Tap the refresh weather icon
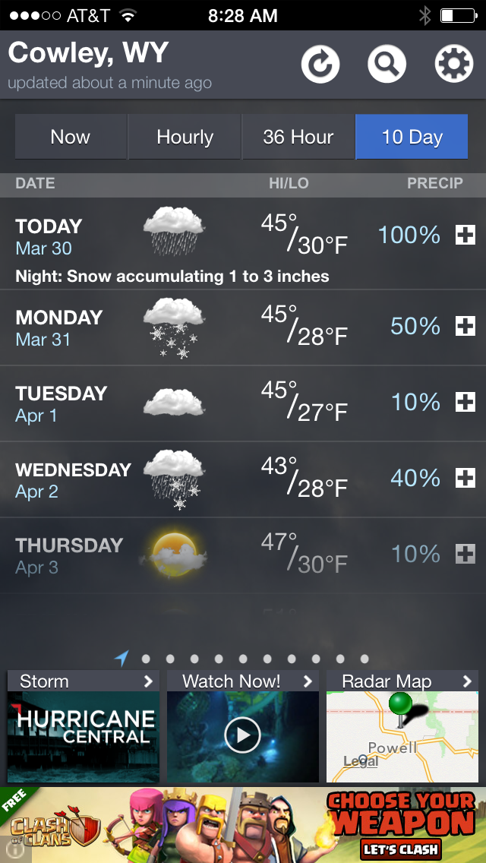Screen dimensions: 486x863 pyautogui.click(x=320, y=64)
